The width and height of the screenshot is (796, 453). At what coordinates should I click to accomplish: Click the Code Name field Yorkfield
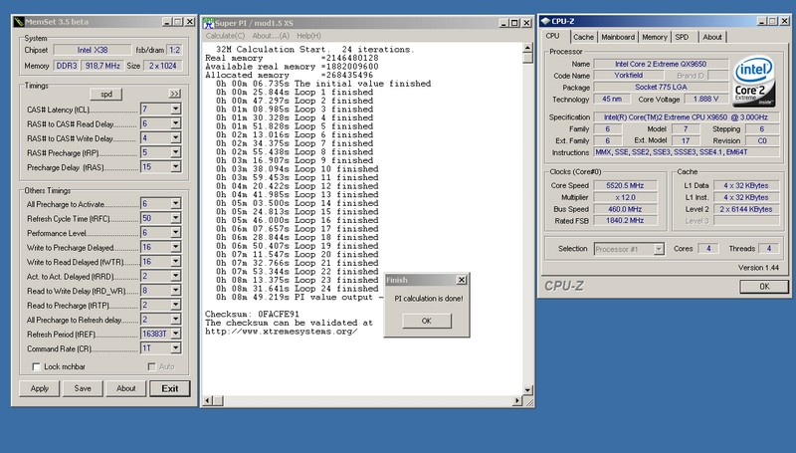[629, 75]
